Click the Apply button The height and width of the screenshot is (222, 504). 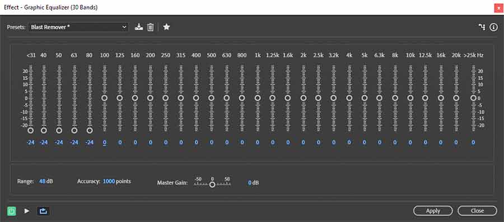pos(433,211)
